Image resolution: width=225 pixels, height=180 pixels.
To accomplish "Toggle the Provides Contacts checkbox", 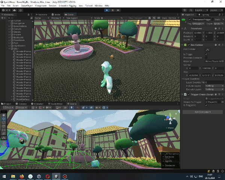I will coord(206,57).
